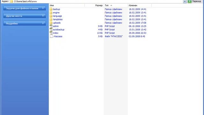Click the templates folder icon
Viewport: 204px width, 115px height.
pyautogui.click(x=51, y=19)
